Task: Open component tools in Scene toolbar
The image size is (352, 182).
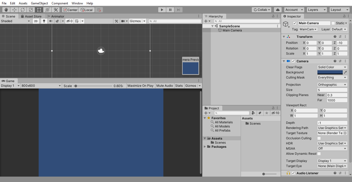Action: point(116,21)
